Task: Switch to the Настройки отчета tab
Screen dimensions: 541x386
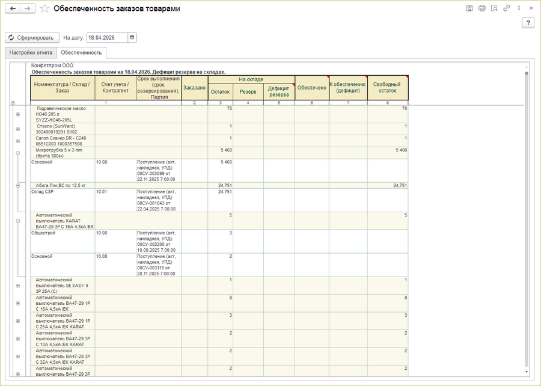Action: [x=31, y=53]
